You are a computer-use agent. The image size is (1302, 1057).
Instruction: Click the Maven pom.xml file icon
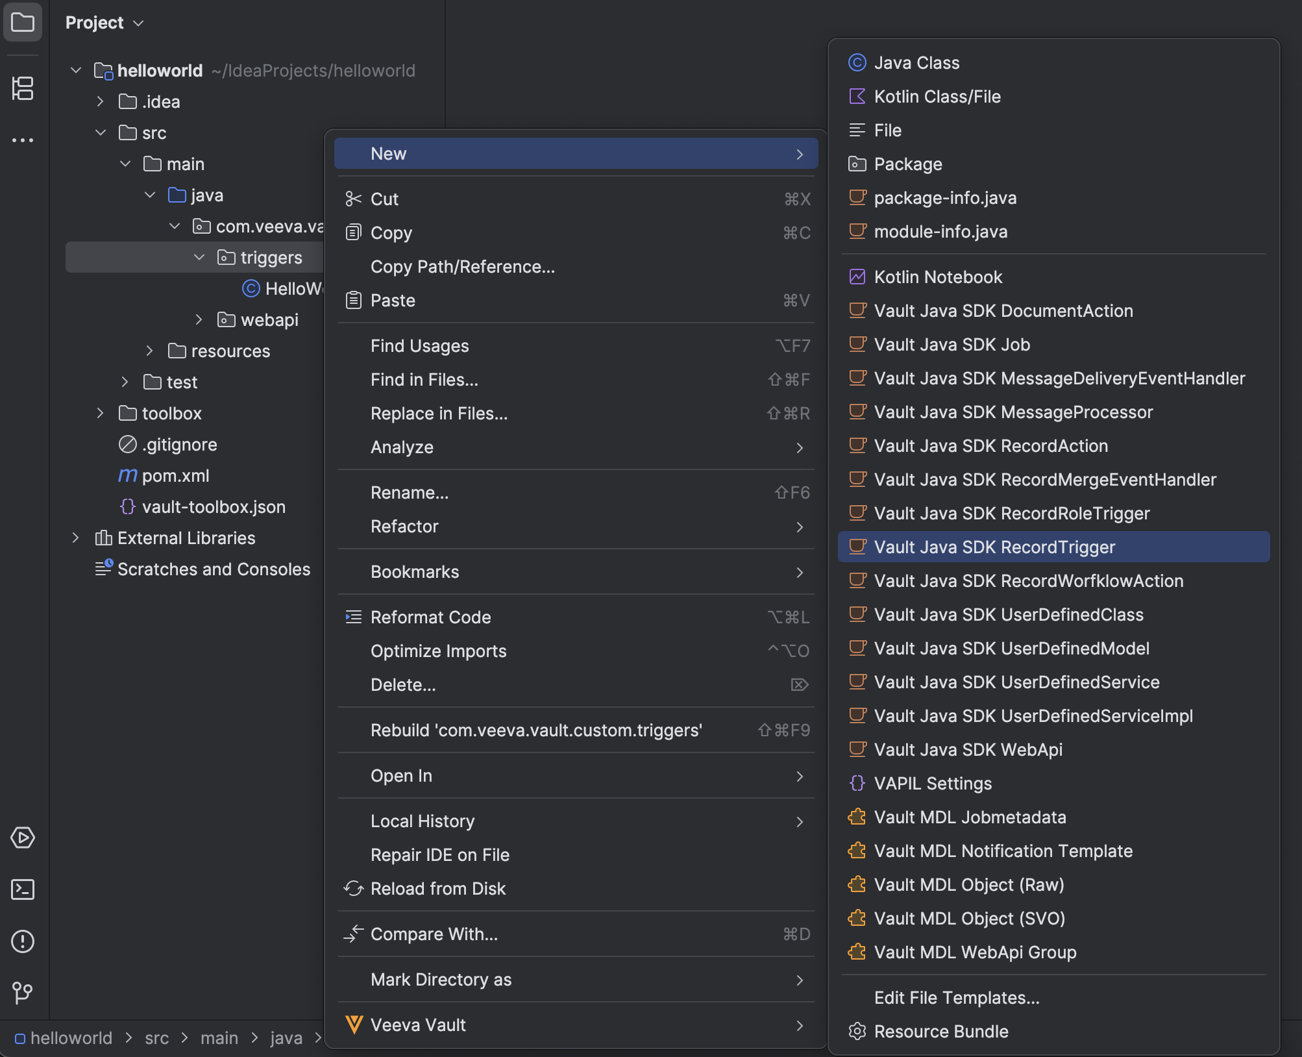point(128,475)
